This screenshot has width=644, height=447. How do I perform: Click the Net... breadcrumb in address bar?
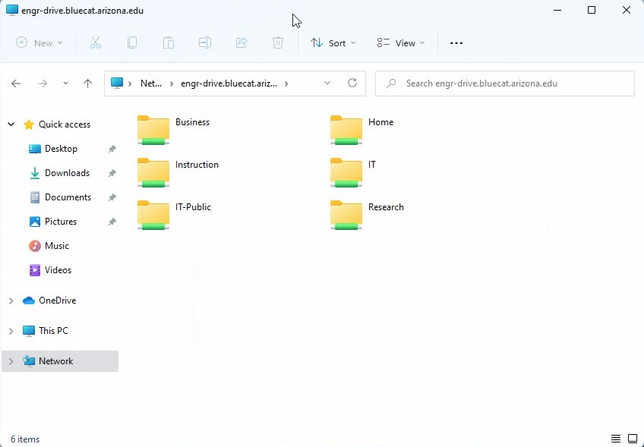[x=151, y=83]
